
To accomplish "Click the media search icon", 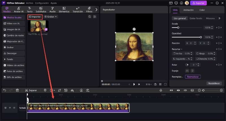I will point(90,17).
